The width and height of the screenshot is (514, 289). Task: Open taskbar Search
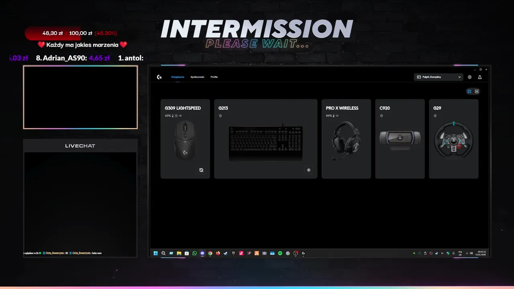[163, 253]
